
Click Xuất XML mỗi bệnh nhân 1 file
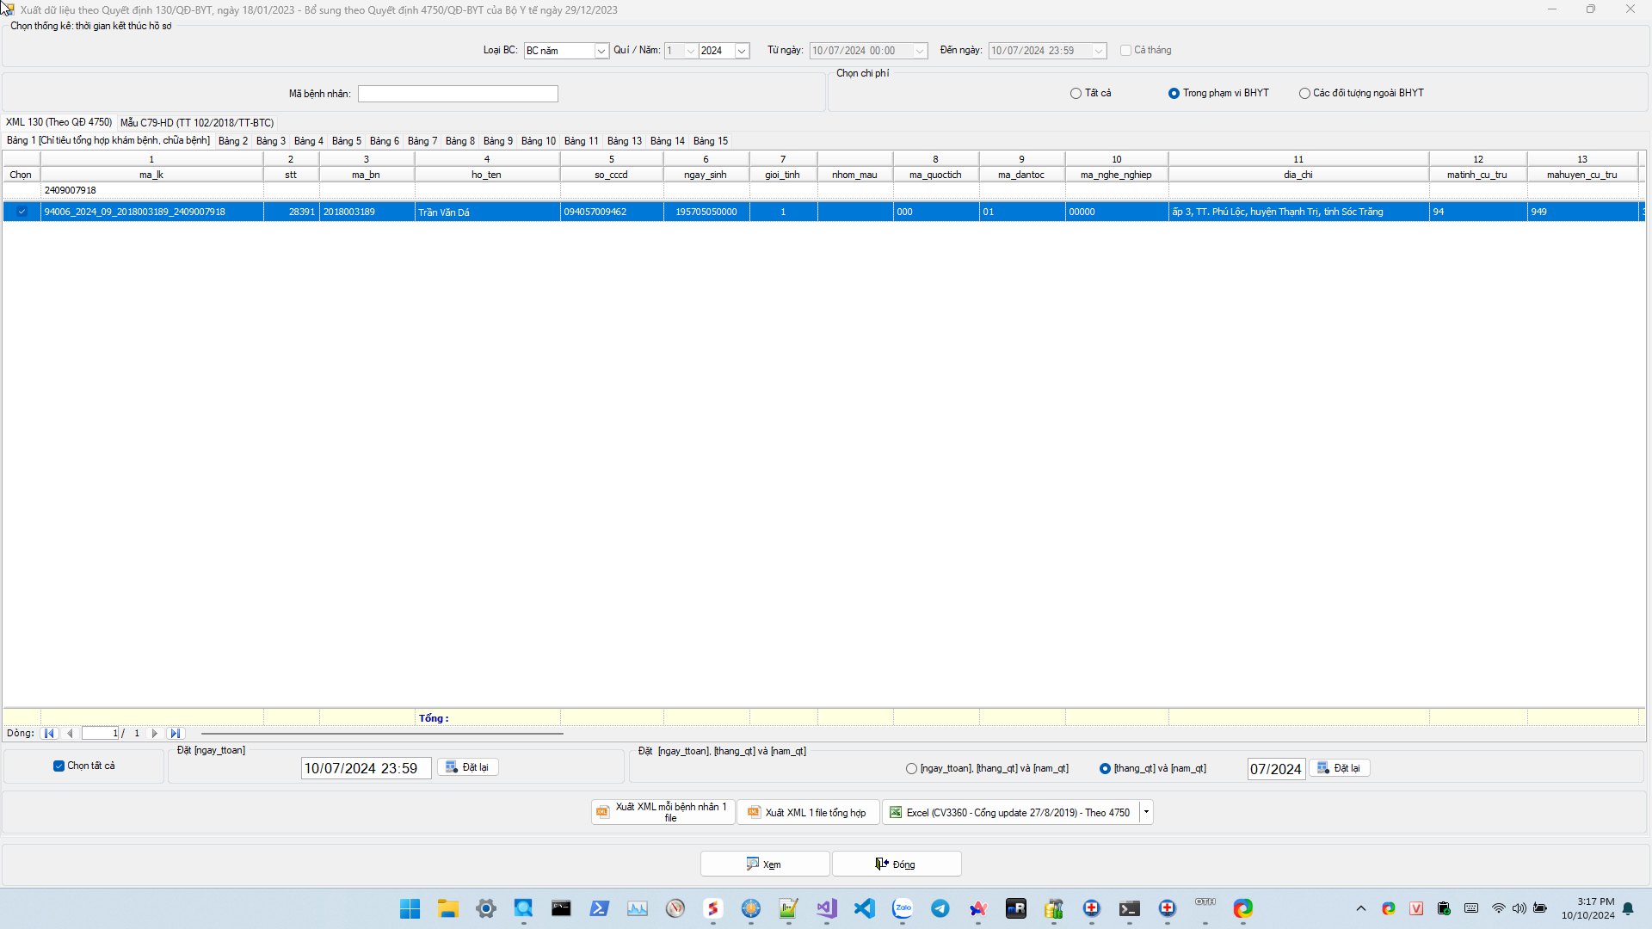(x=663, y=812)
